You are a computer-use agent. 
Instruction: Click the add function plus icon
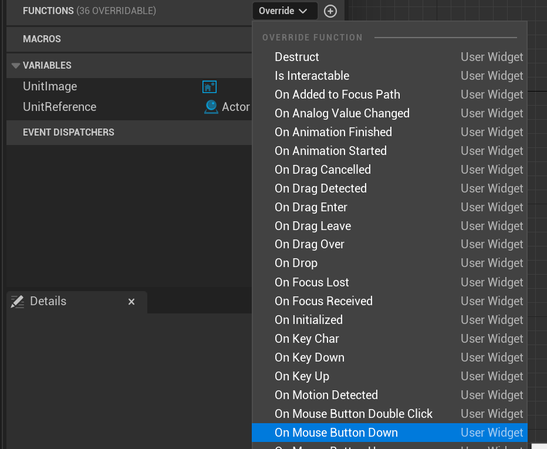[330, 11]
